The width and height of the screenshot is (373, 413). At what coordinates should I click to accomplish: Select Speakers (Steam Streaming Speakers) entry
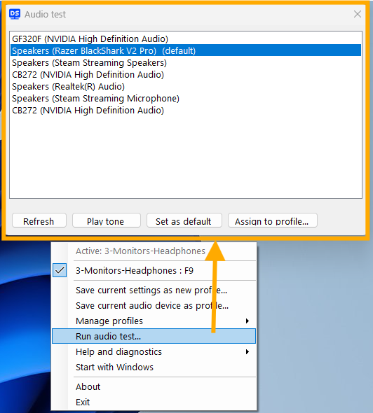186,63
